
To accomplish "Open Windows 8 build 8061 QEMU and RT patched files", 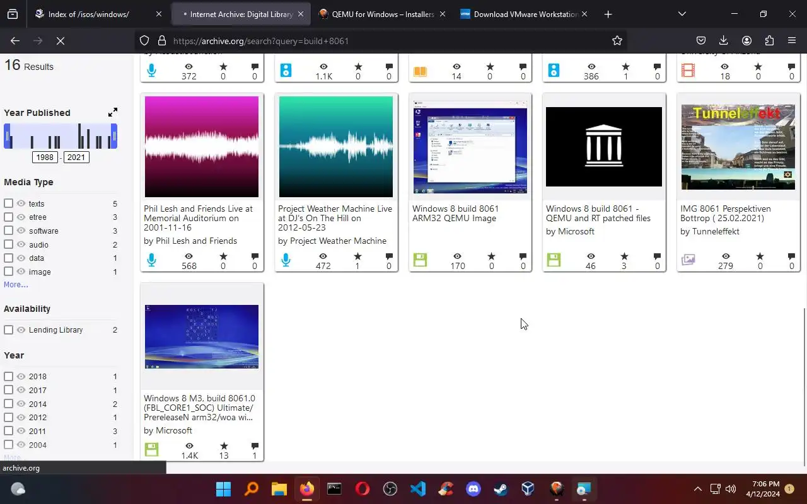I will point(598,214).
